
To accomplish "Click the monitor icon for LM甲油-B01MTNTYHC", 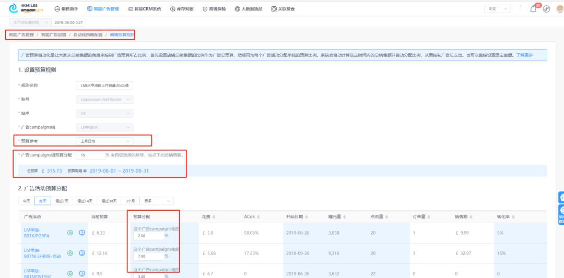I will pyautogui.click(x=82, y=273).
